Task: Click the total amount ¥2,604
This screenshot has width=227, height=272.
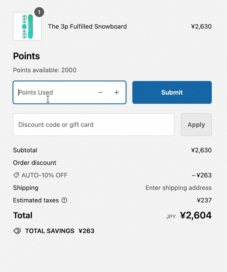Action: (x=196, y=216)
